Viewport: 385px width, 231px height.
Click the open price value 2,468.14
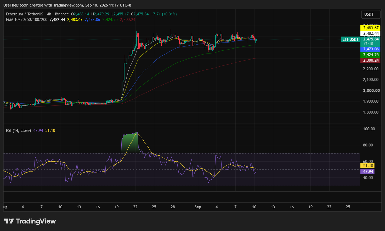click(x=81, y=14)
